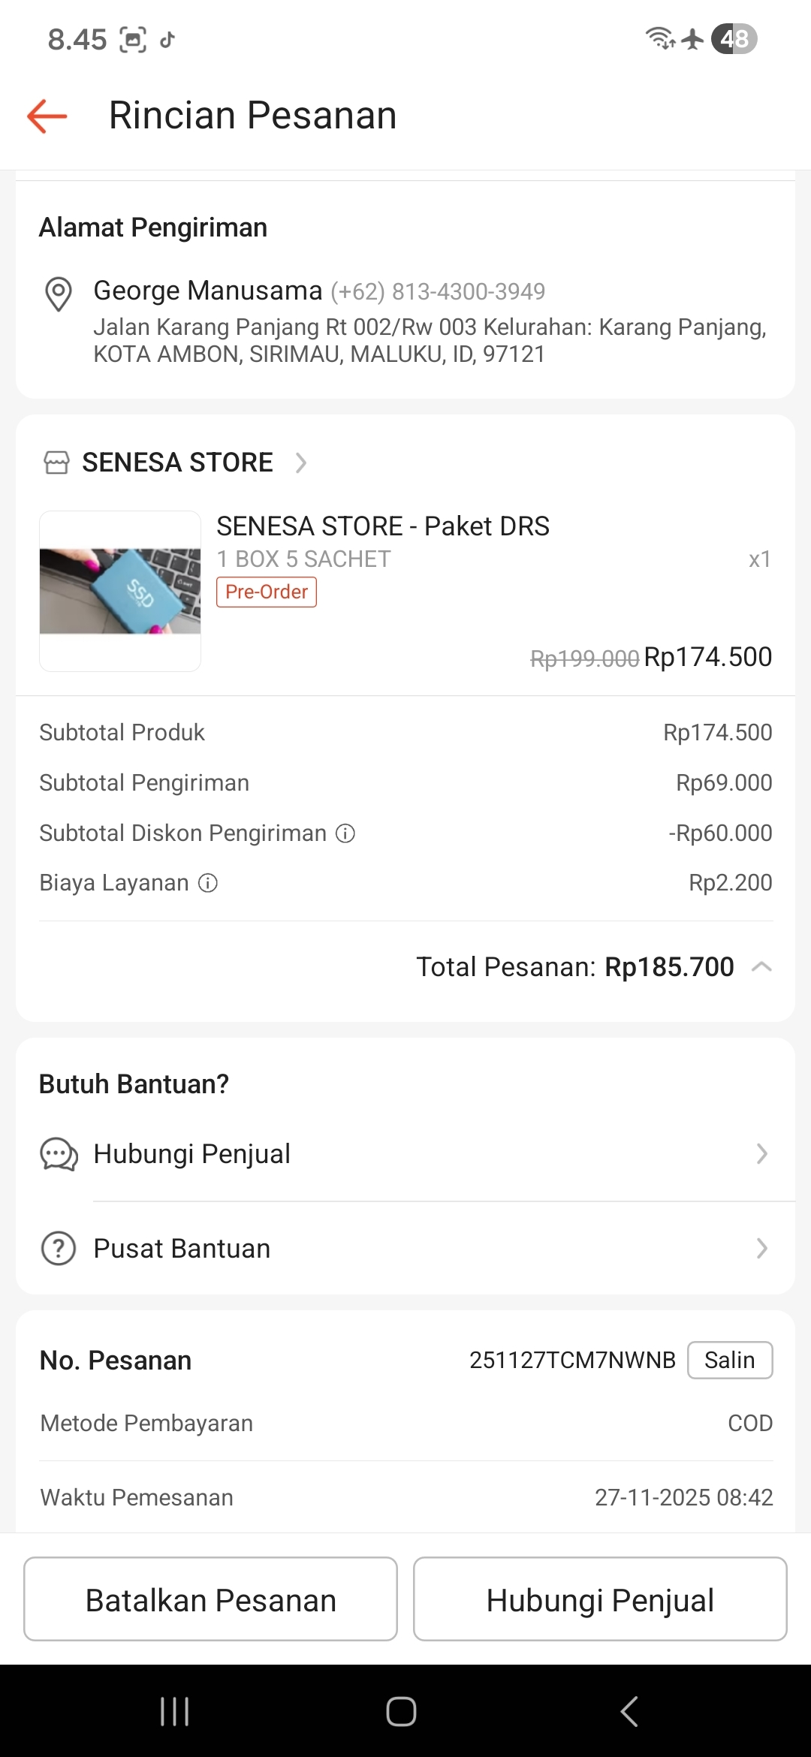Open the Pusat Bantuan help row
Viewport: 811px width, 1757px height.
(x=182, y=1249)
